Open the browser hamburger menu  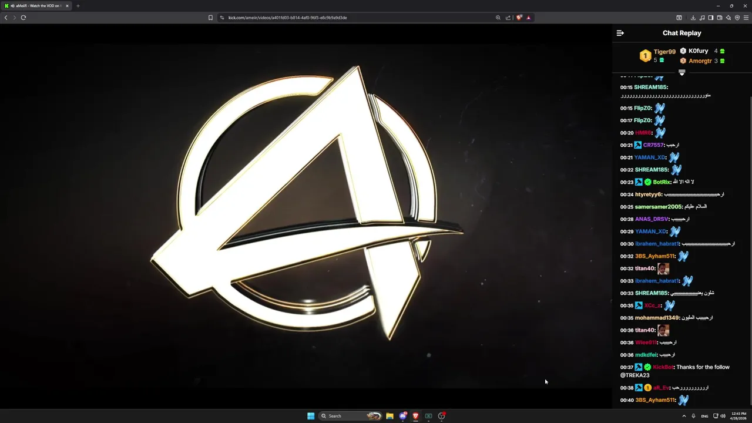[x=746, y=18]
